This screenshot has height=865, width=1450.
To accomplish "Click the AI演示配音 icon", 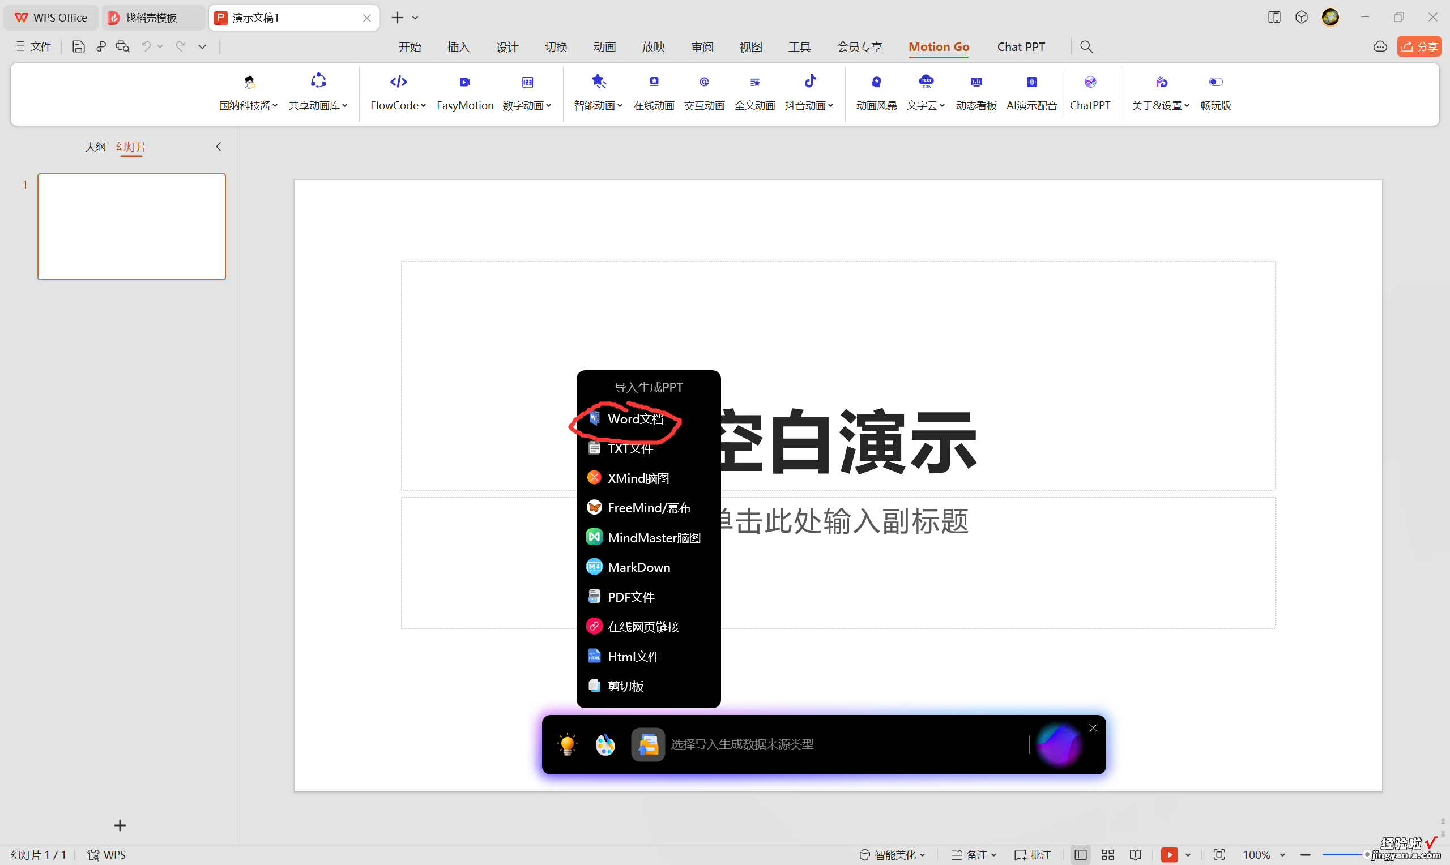I will 1031,82.
